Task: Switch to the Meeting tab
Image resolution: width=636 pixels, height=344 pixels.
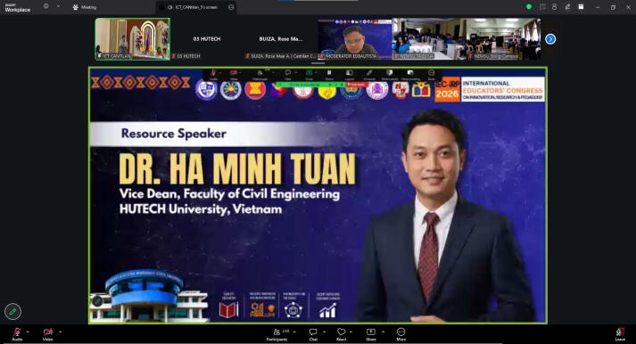Action: (x=85, y=7)
